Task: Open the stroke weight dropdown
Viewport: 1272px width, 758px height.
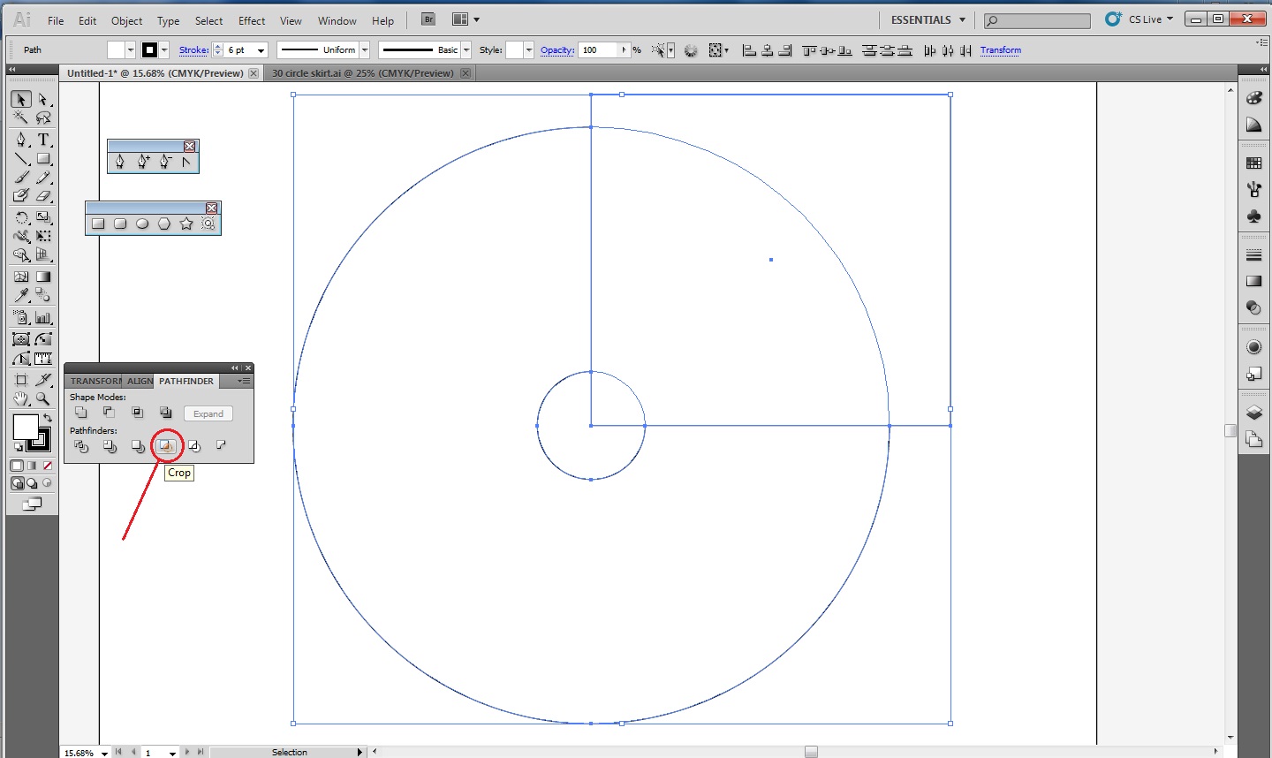Action: point(261,50)
